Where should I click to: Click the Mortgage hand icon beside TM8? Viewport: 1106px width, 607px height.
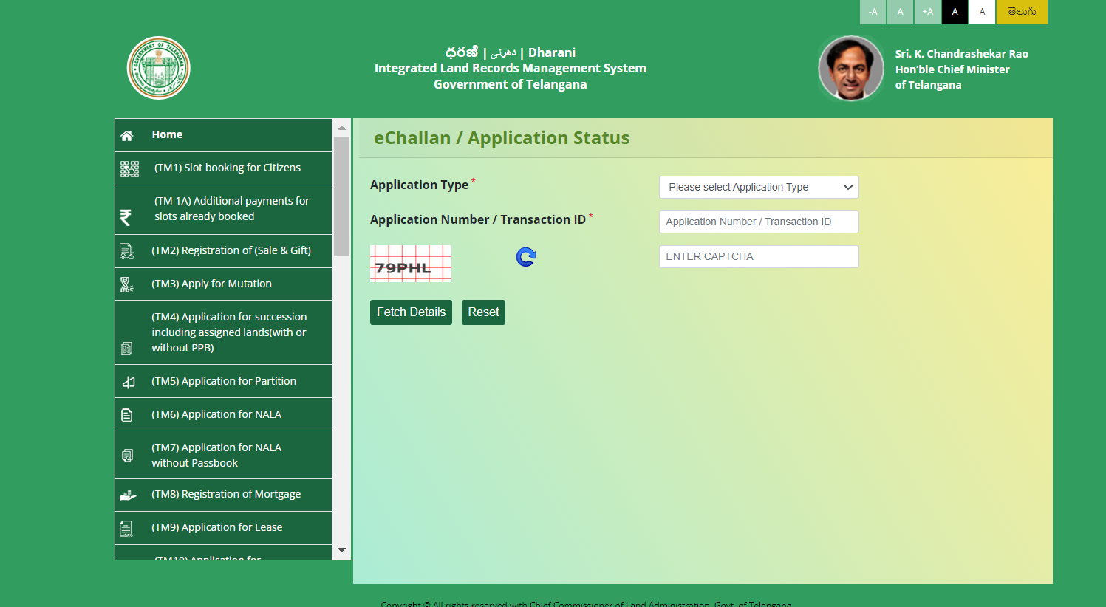point(128,495)
